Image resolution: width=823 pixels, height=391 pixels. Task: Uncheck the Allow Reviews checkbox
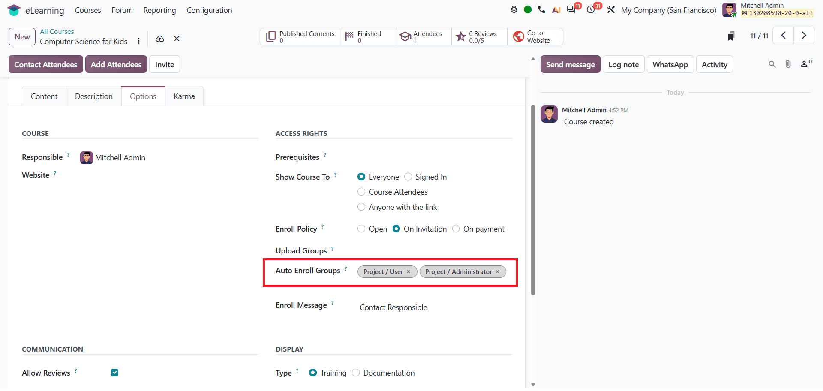pos(114,373)
